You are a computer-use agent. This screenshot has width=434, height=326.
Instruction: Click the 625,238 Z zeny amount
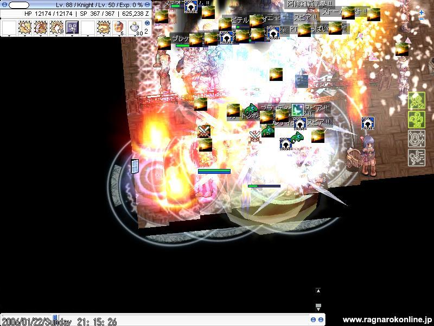pos(135,13)
